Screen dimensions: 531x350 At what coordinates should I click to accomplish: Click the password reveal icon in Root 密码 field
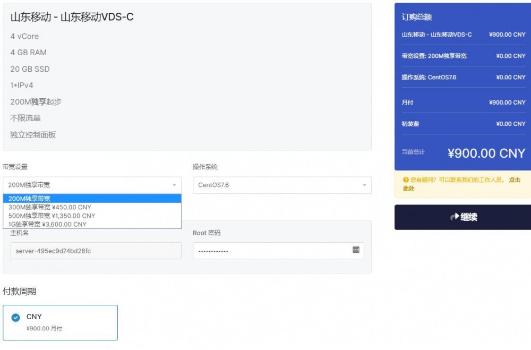[x=356, y=250]
